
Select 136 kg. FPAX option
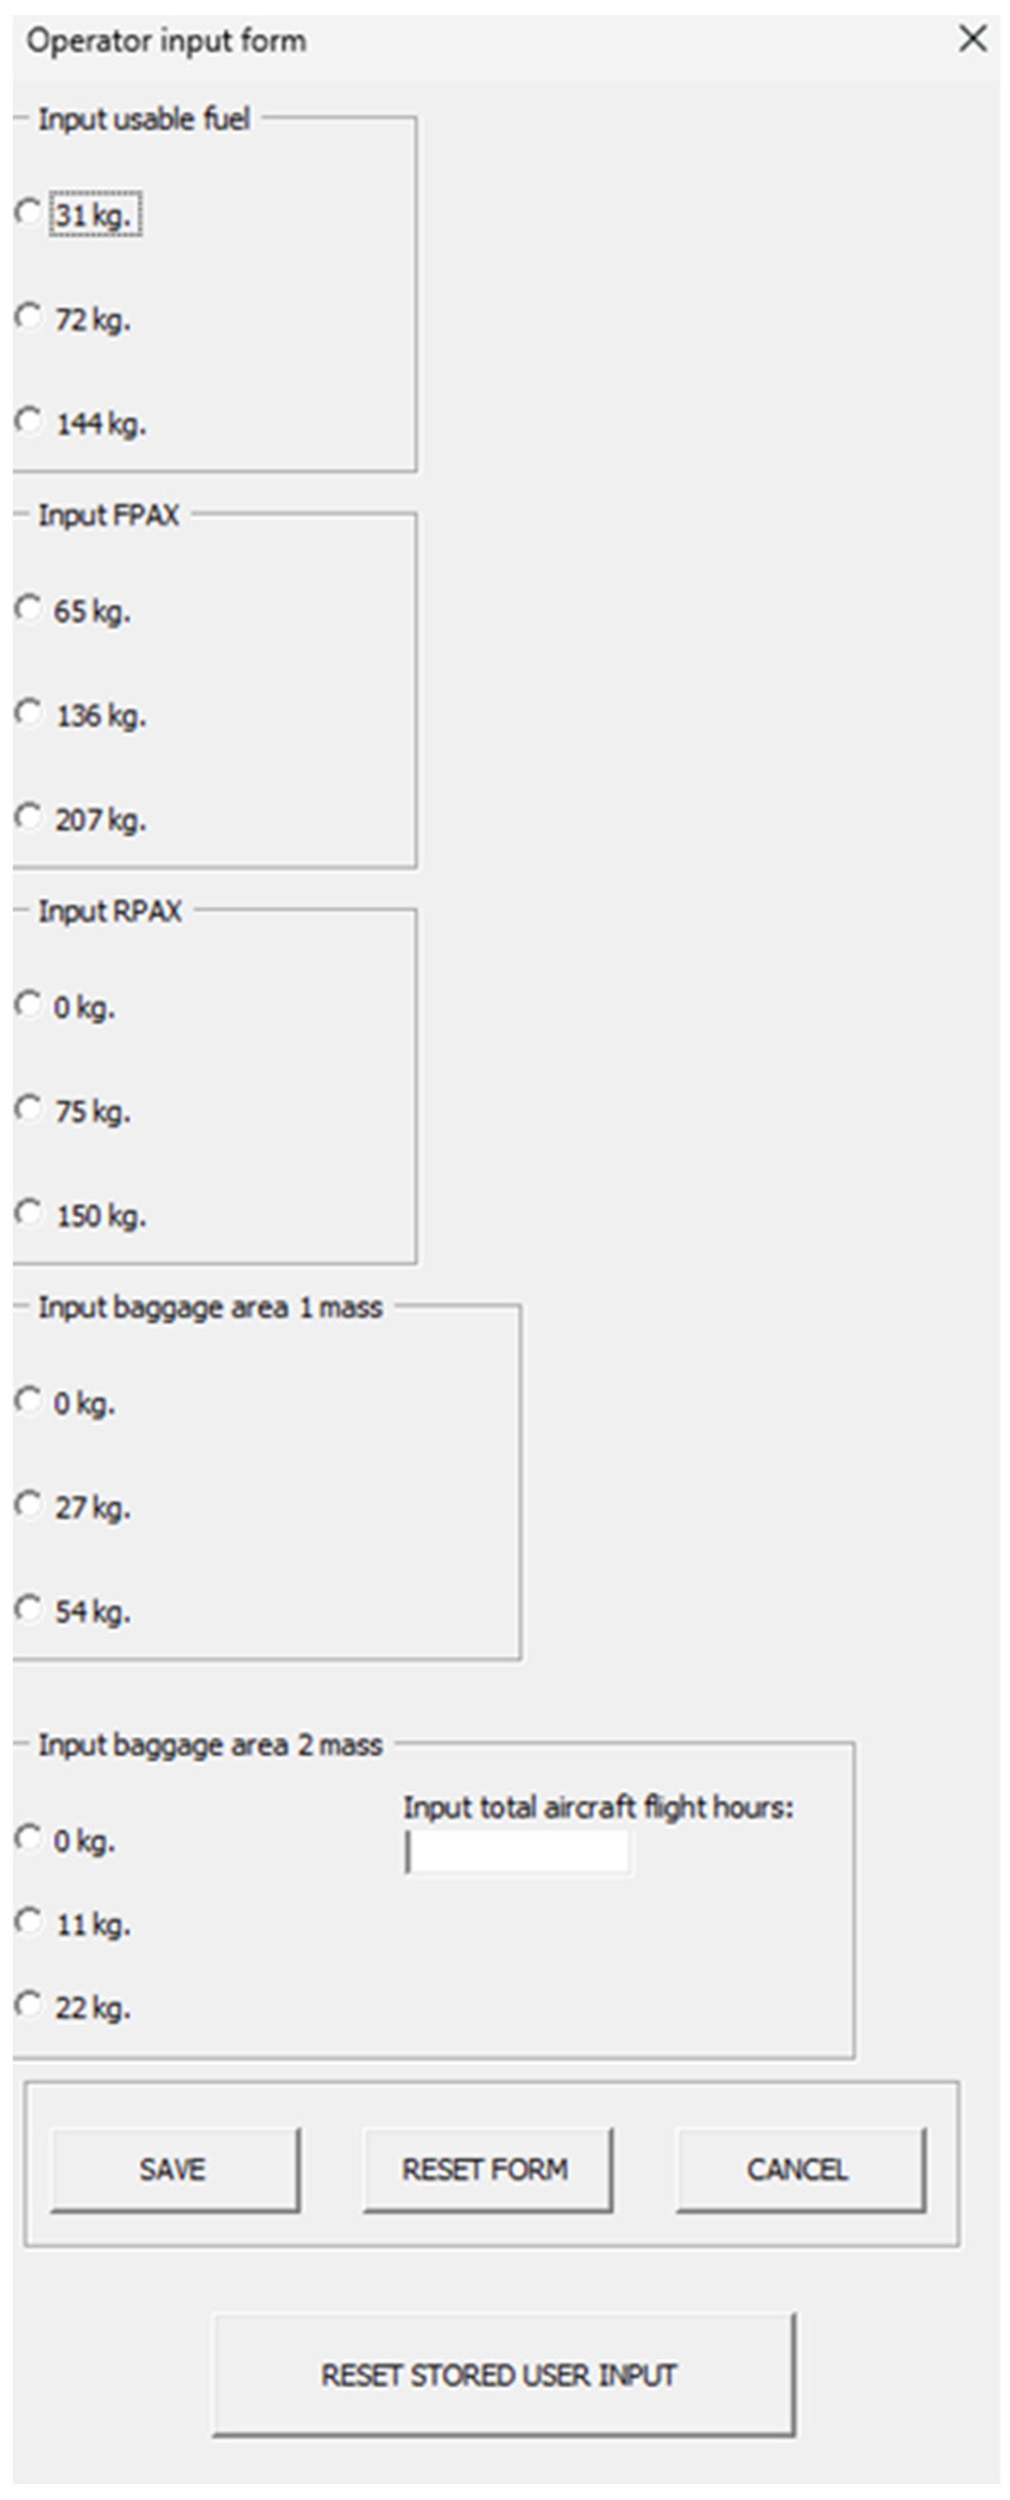point(28,712)
